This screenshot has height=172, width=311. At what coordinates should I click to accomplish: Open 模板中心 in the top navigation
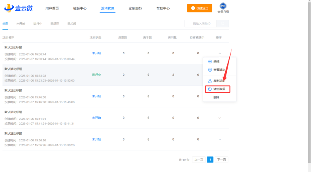[x=80, y=8]
